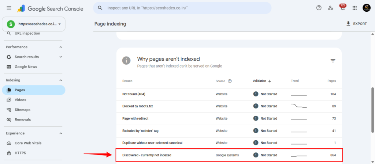Click the Source column help icon

pos(230,81)
